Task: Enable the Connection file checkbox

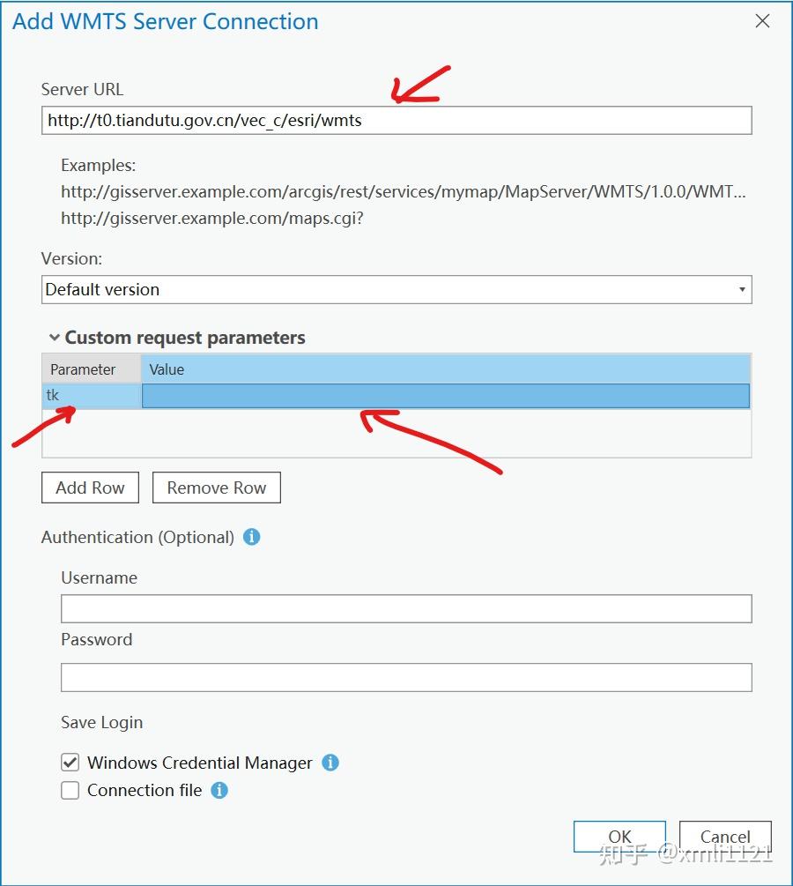Action: [70, 790]
